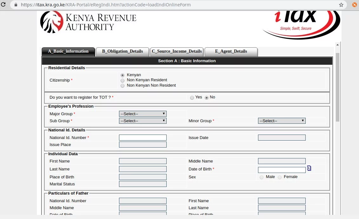Click the Middle Name field under Individual Data
Viewport: 359px width, 219px height.
coord(282,161)
